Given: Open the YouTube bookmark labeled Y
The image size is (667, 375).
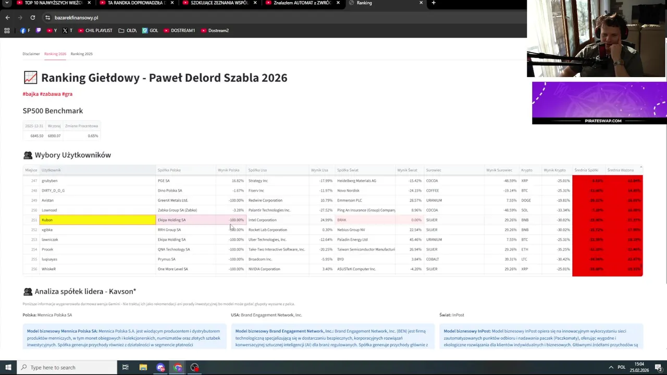Looking at the screenshot, I should 52,31.
